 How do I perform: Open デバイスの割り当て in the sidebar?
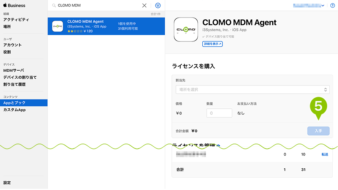[20, 78]
